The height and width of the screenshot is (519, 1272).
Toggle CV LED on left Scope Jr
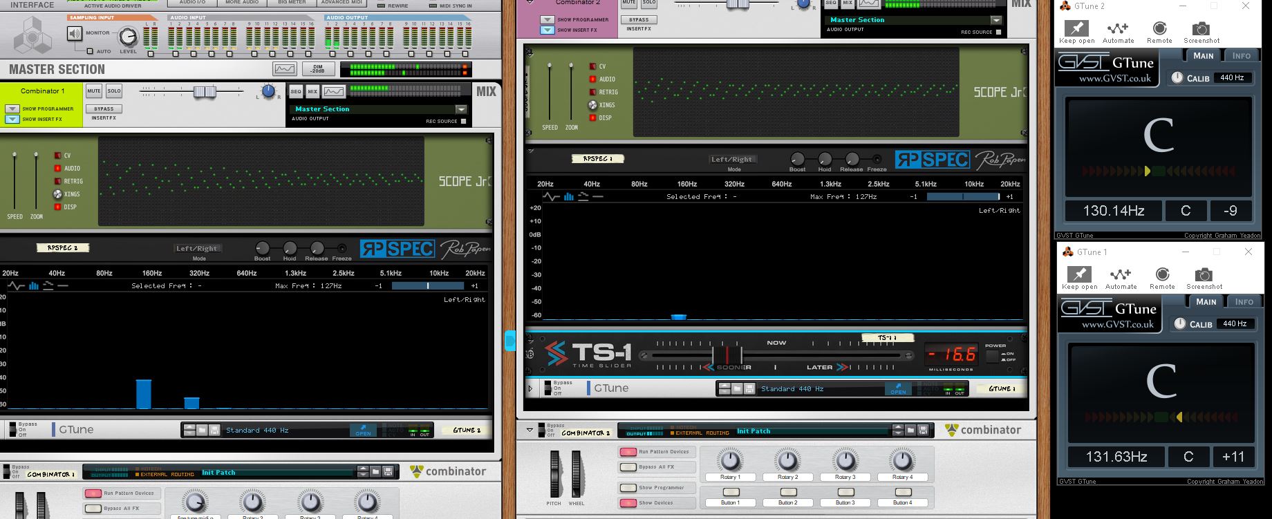(x=58, y=155)
